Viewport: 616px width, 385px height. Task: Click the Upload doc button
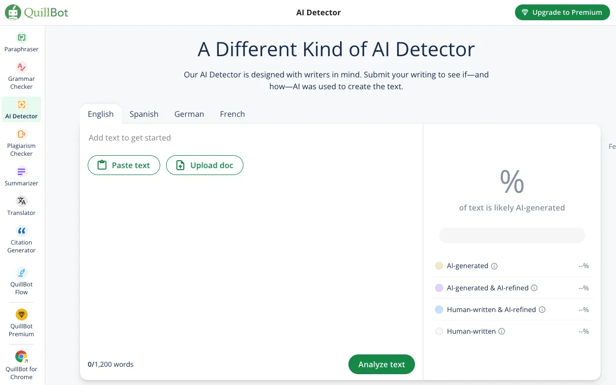[205, 165]
